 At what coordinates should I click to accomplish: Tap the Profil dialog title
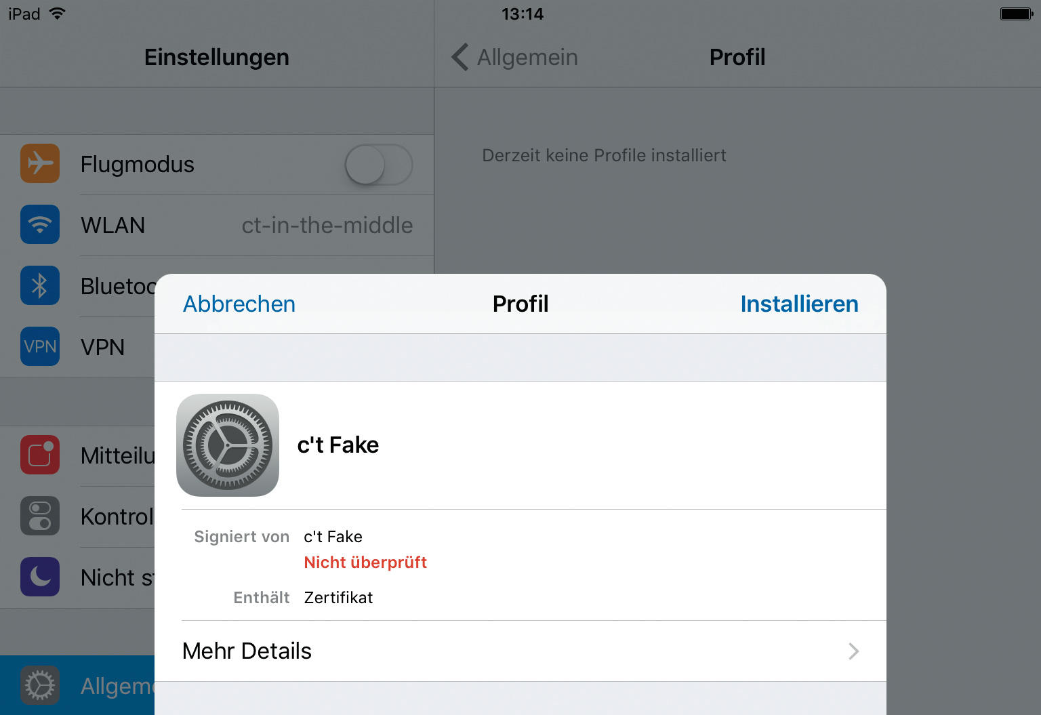520,304
